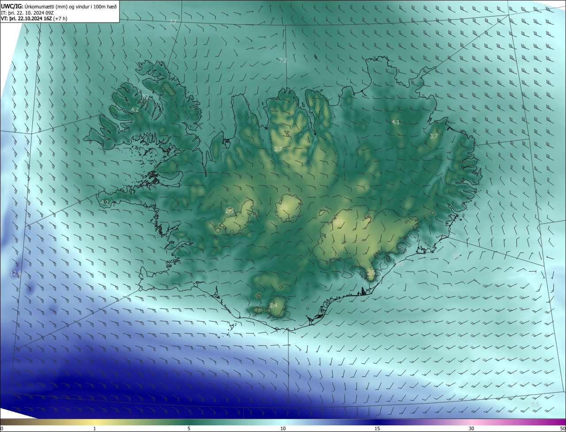The height and width of the screenshot is (432, 566).
Task: Click the legend tick label 10
Action: point(283,428)
